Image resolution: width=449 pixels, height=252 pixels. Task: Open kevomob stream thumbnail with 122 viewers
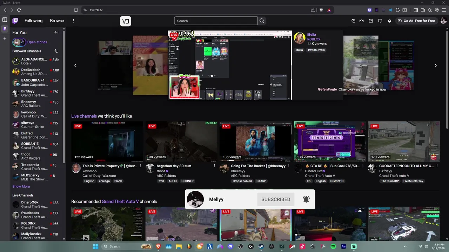107,141
